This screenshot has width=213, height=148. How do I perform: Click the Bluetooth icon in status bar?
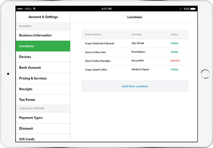click(181, 9)
